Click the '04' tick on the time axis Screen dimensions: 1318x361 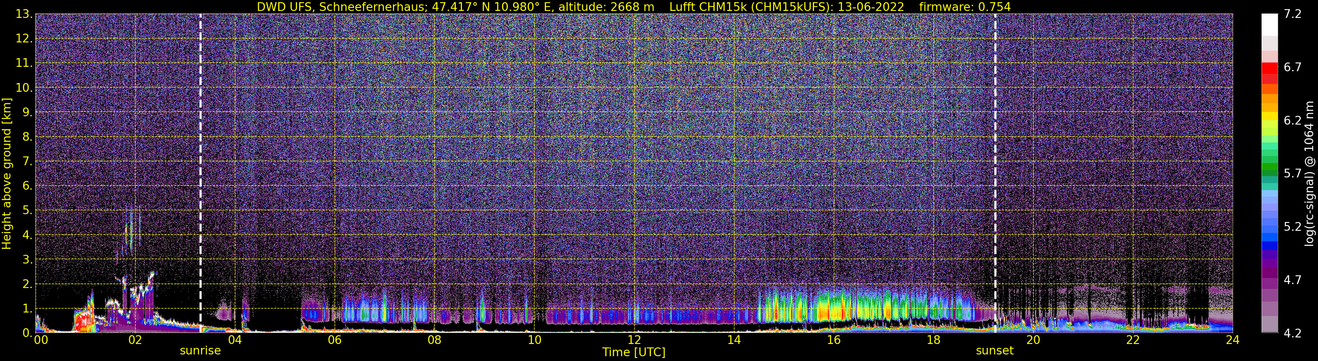click(x=235, y=340)
